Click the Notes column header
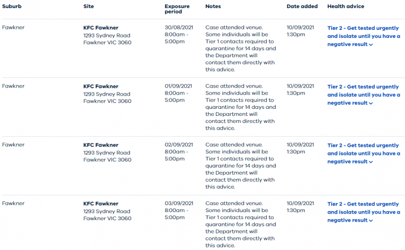 (213, 7)
